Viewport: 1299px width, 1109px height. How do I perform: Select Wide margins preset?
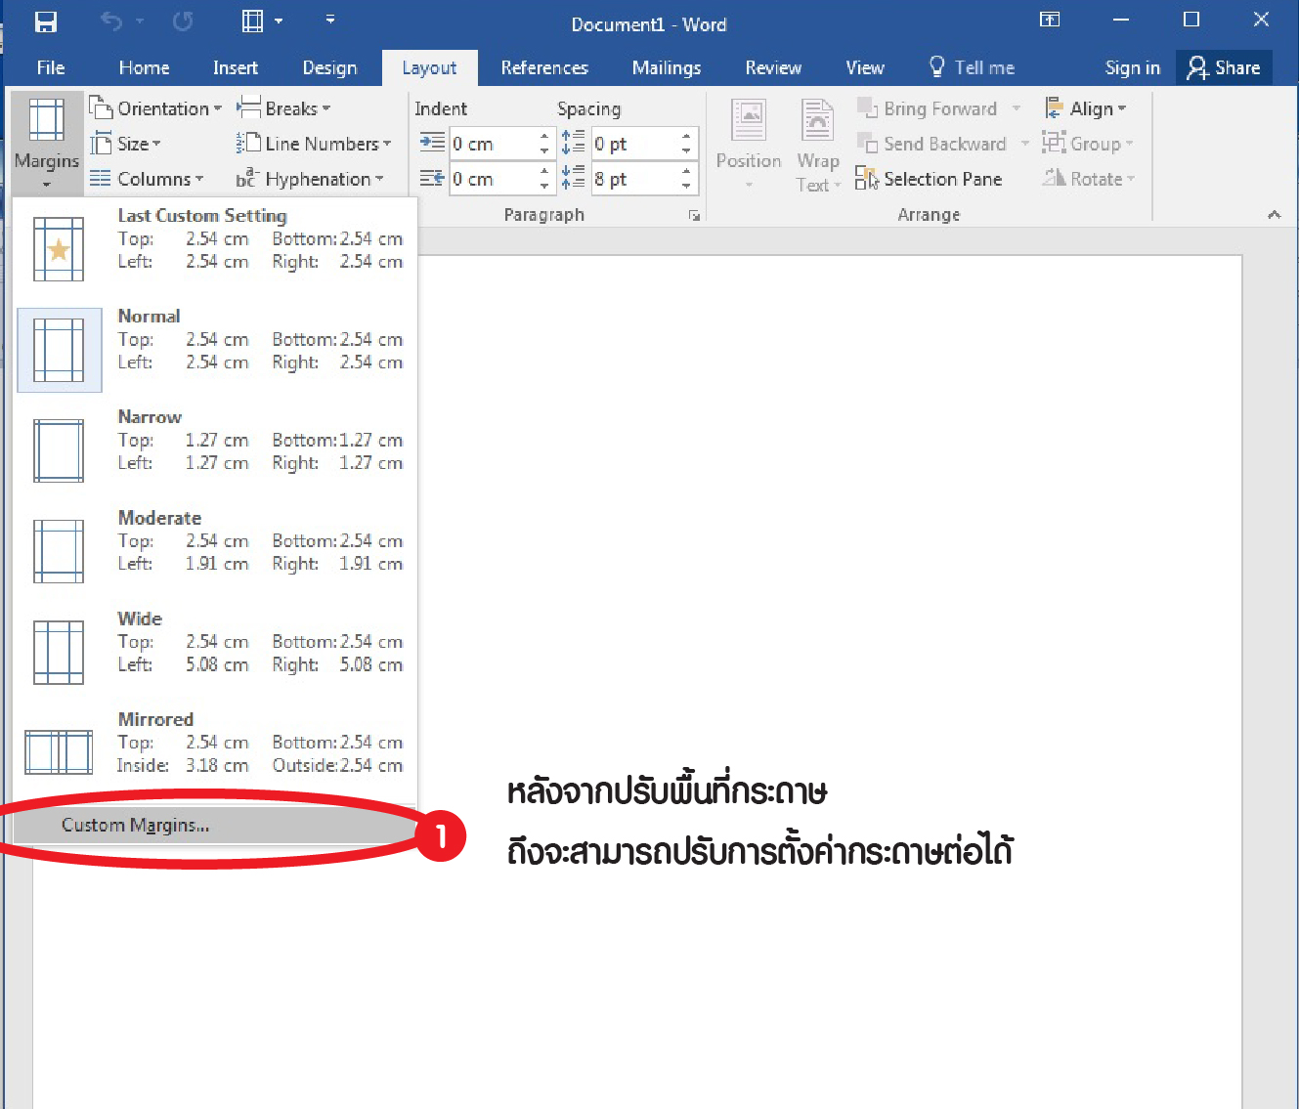pyautogui.click(x=215, y=652)
